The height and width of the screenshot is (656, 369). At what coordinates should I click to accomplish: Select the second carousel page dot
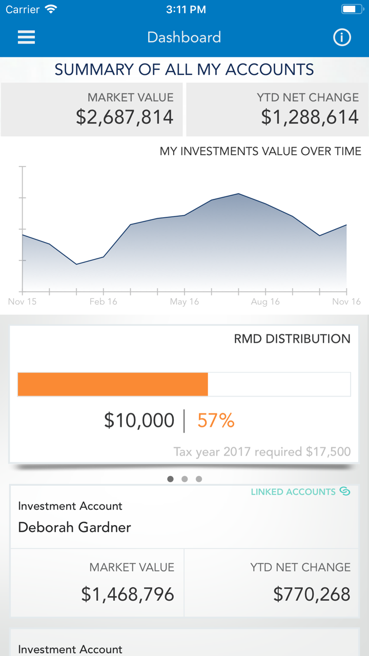tap(184, 479)
